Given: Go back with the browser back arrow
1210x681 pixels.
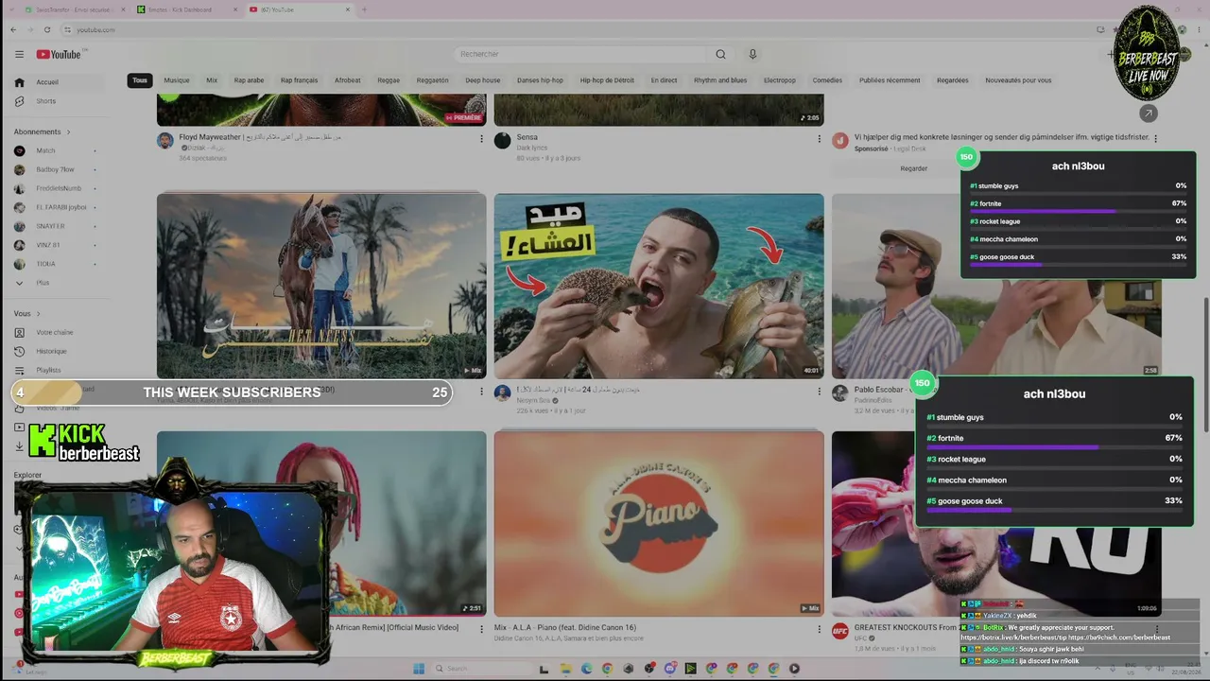Looking at the screenshot, I should pyautogui.click(x=13, y=29).
